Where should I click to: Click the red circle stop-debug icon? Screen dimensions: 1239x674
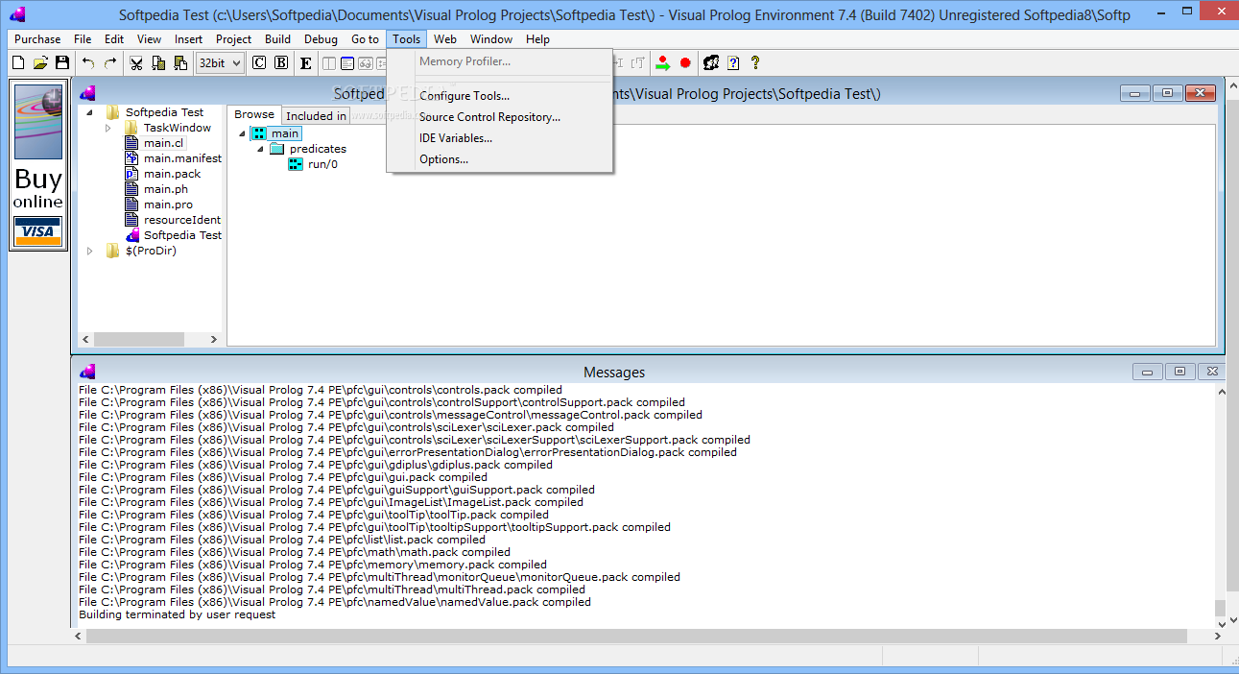(685, 63)
